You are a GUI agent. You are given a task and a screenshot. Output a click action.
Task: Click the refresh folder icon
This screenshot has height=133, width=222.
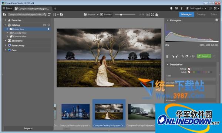49,14
